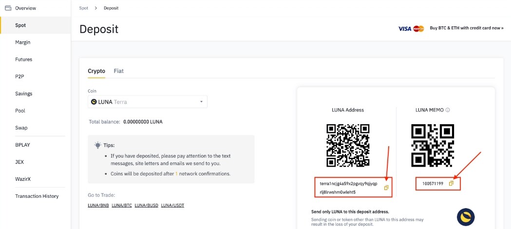Click the Visa card logo

pyautogui.click(x=405, y=29)
